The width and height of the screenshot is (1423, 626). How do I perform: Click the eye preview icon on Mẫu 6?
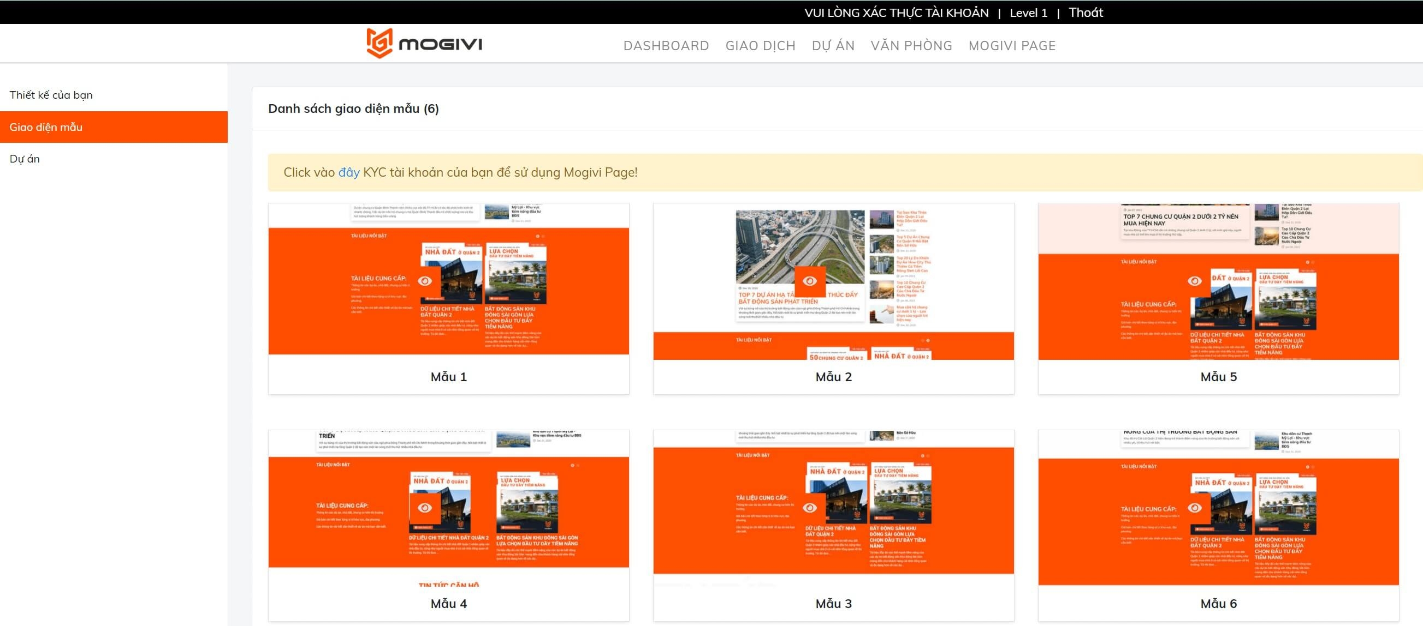tap(1194, 508)
